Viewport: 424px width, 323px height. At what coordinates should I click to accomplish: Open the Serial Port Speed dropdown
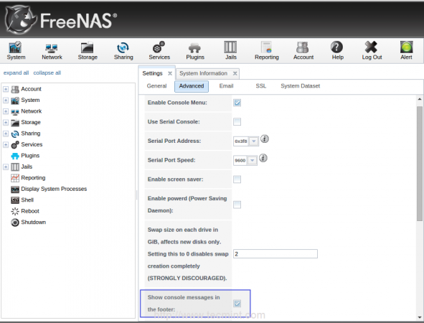(252, 160)
